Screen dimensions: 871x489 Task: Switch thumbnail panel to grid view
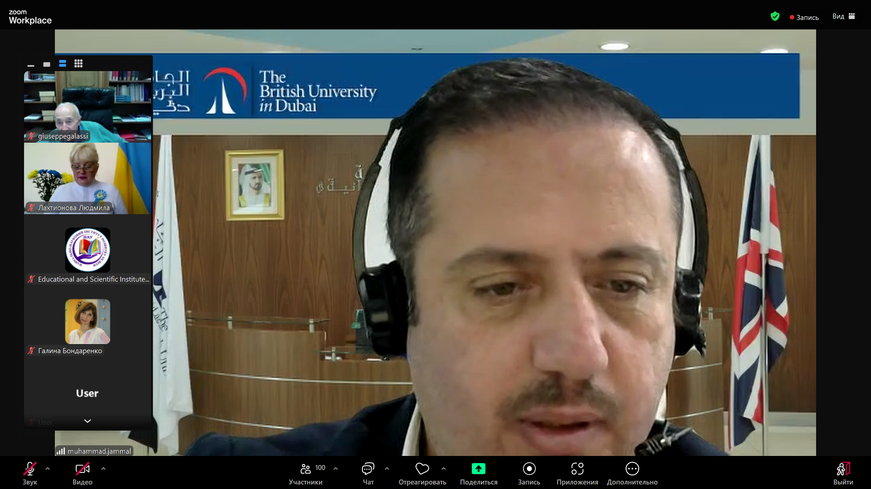pyautogui.click(x=78, y=64)
